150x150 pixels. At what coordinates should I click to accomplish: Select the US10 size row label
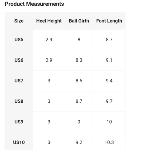19,142
